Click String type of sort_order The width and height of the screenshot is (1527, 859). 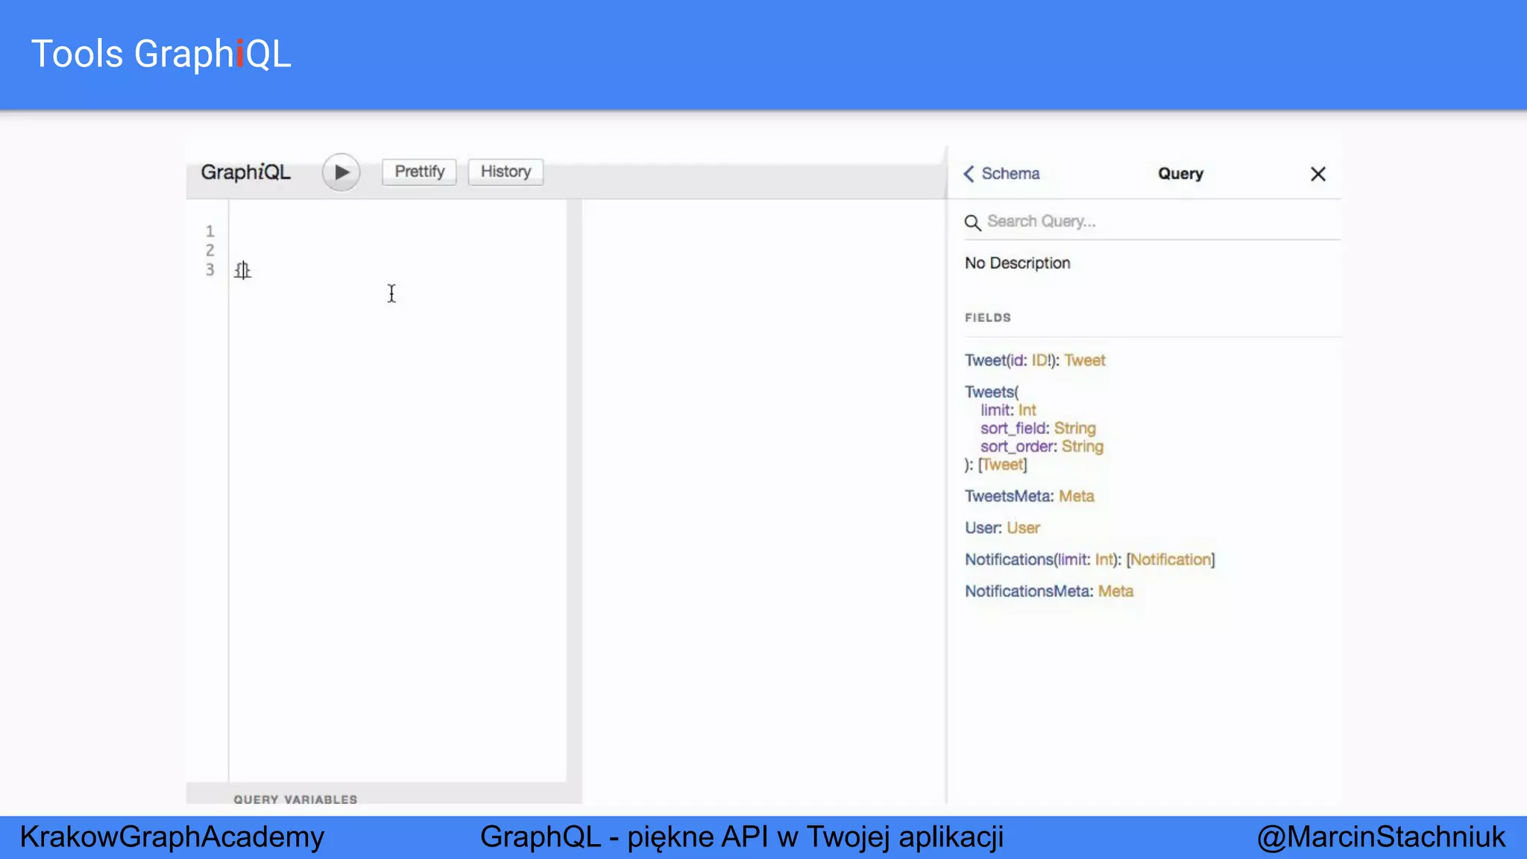[1082, 446]
